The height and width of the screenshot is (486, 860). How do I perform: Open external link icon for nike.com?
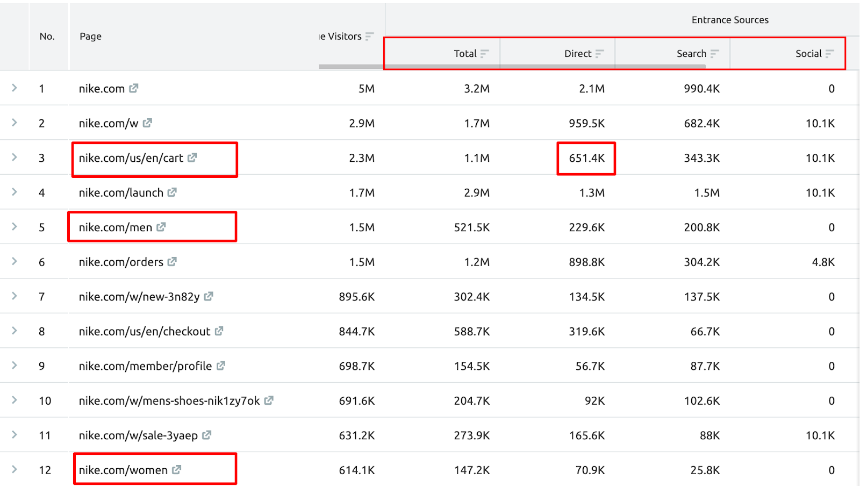134,88
